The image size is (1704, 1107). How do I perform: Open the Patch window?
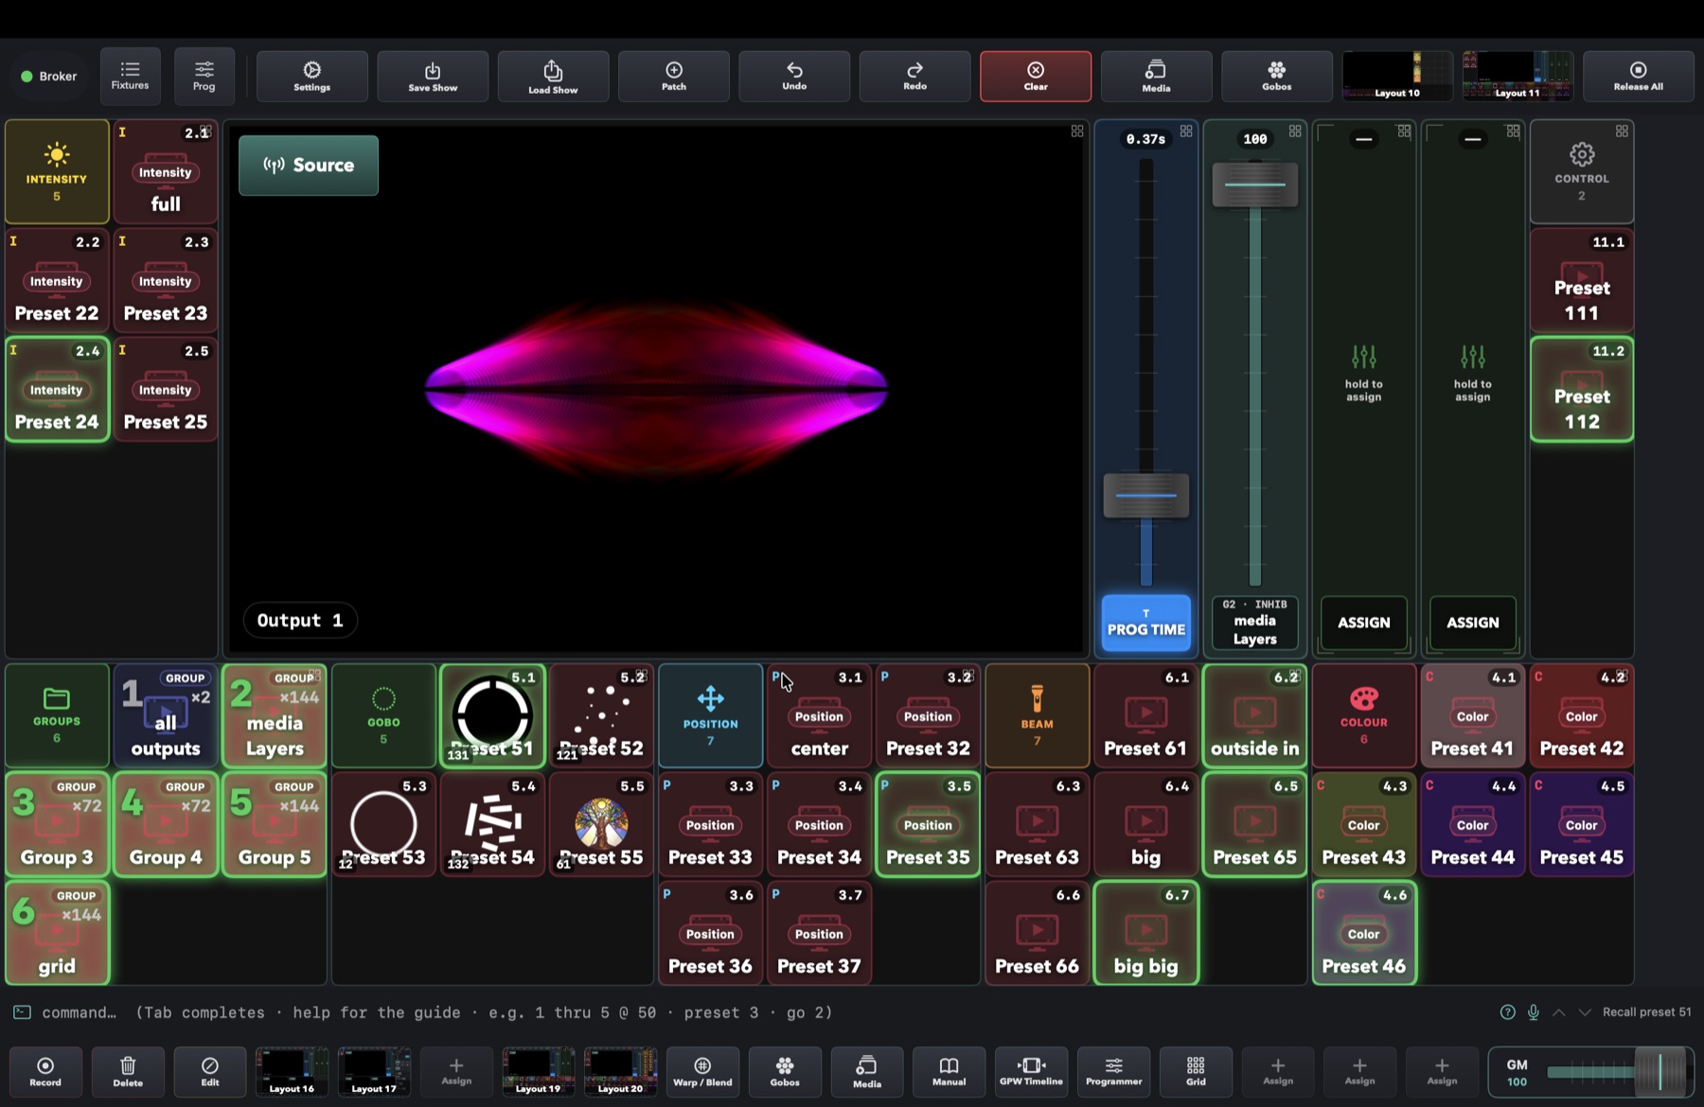point(673,76)
